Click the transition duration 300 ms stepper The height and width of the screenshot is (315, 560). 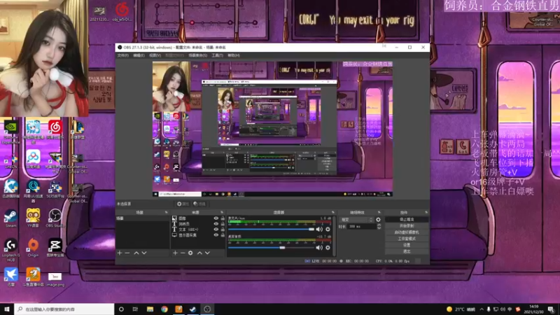pyautogui.click(x=379, y=226)
